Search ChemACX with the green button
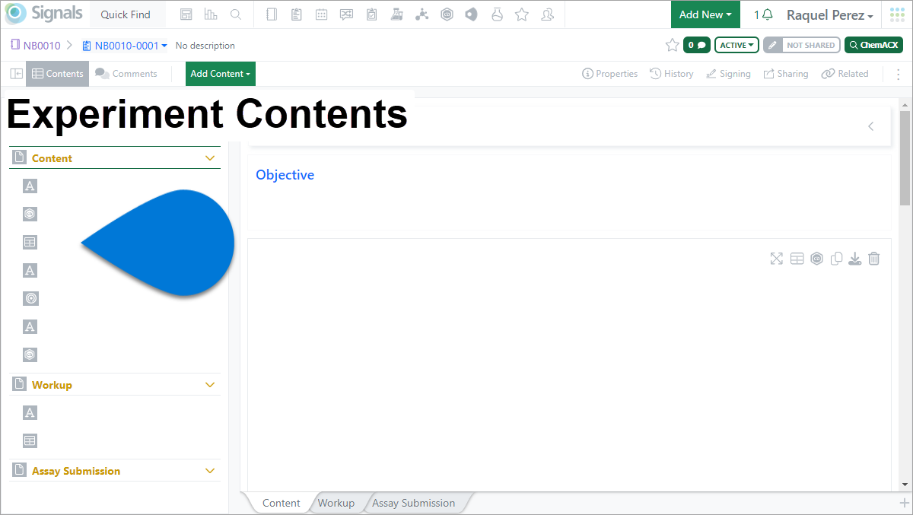 click(873, 45)
